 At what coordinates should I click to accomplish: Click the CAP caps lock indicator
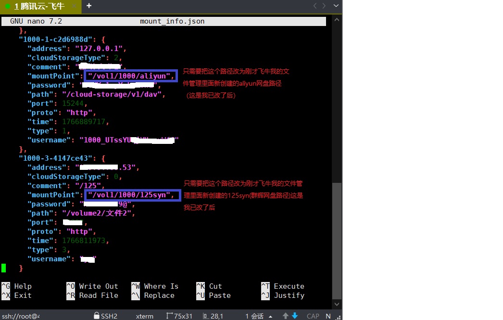coord(313,316)
